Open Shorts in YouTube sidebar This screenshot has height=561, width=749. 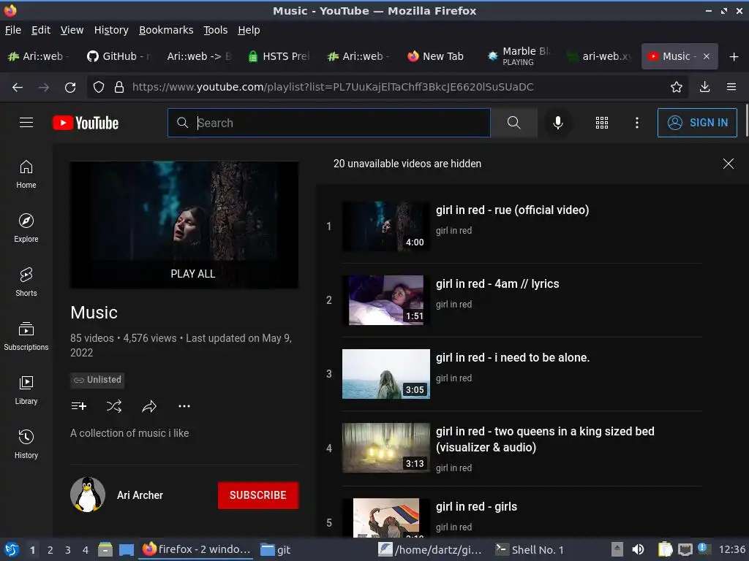coord(26,283)
